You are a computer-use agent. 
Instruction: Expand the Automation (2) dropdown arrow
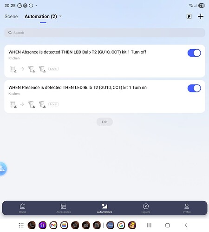coord(60,16)
